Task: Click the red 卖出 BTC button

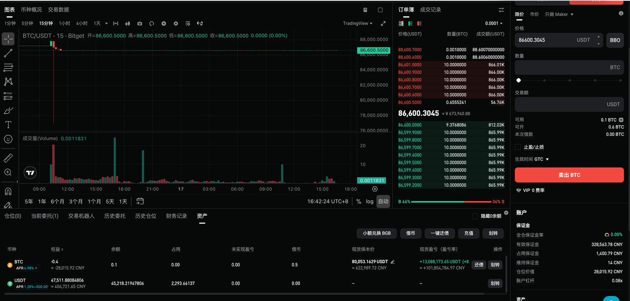Action: click(x=569, y=175)
